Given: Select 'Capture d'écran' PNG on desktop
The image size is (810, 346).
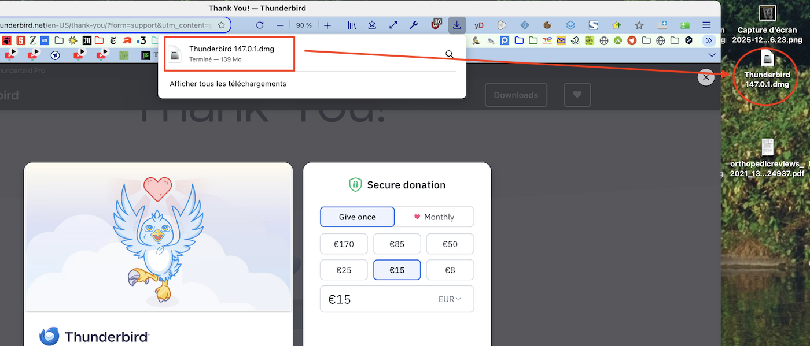Looking at the screenshot, I should (767, 25).
